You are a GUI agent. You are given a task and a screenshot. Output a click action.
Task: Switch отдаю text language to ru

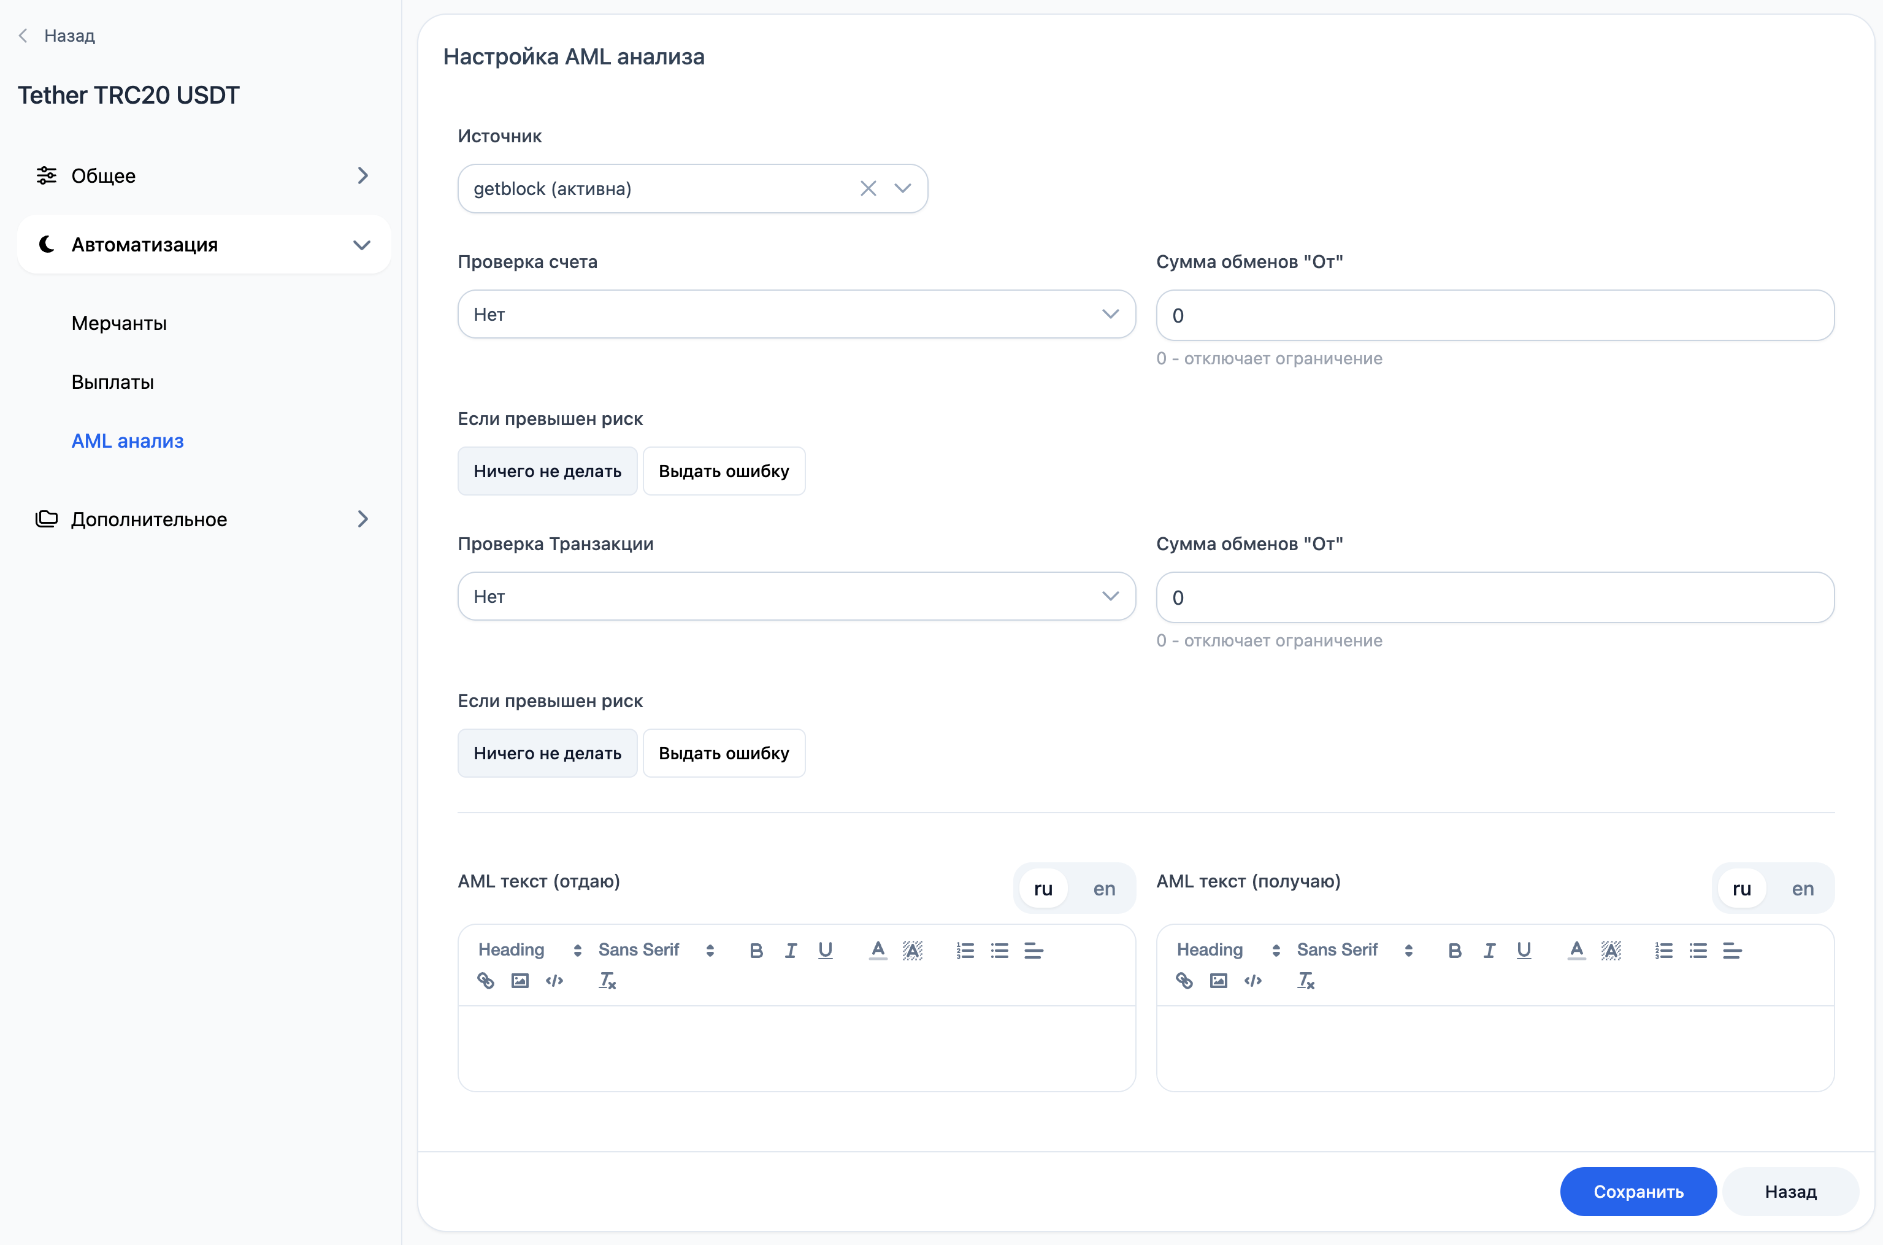coord(1043,889)
